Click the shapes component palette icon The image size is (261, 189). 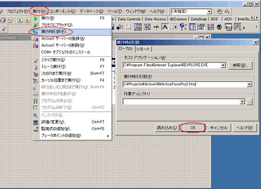(x=119, y=27)
